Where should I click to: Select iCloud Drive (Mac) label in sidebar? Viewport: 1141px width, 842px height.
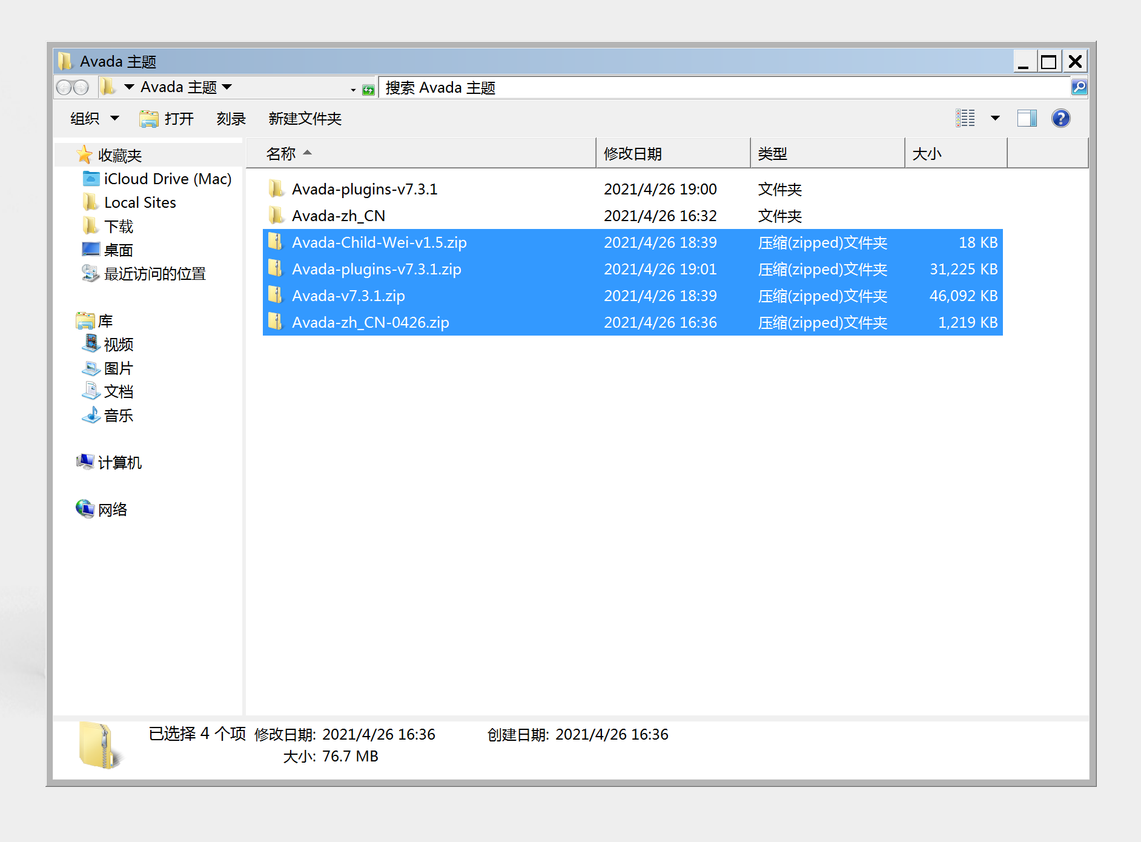(168, 179)
